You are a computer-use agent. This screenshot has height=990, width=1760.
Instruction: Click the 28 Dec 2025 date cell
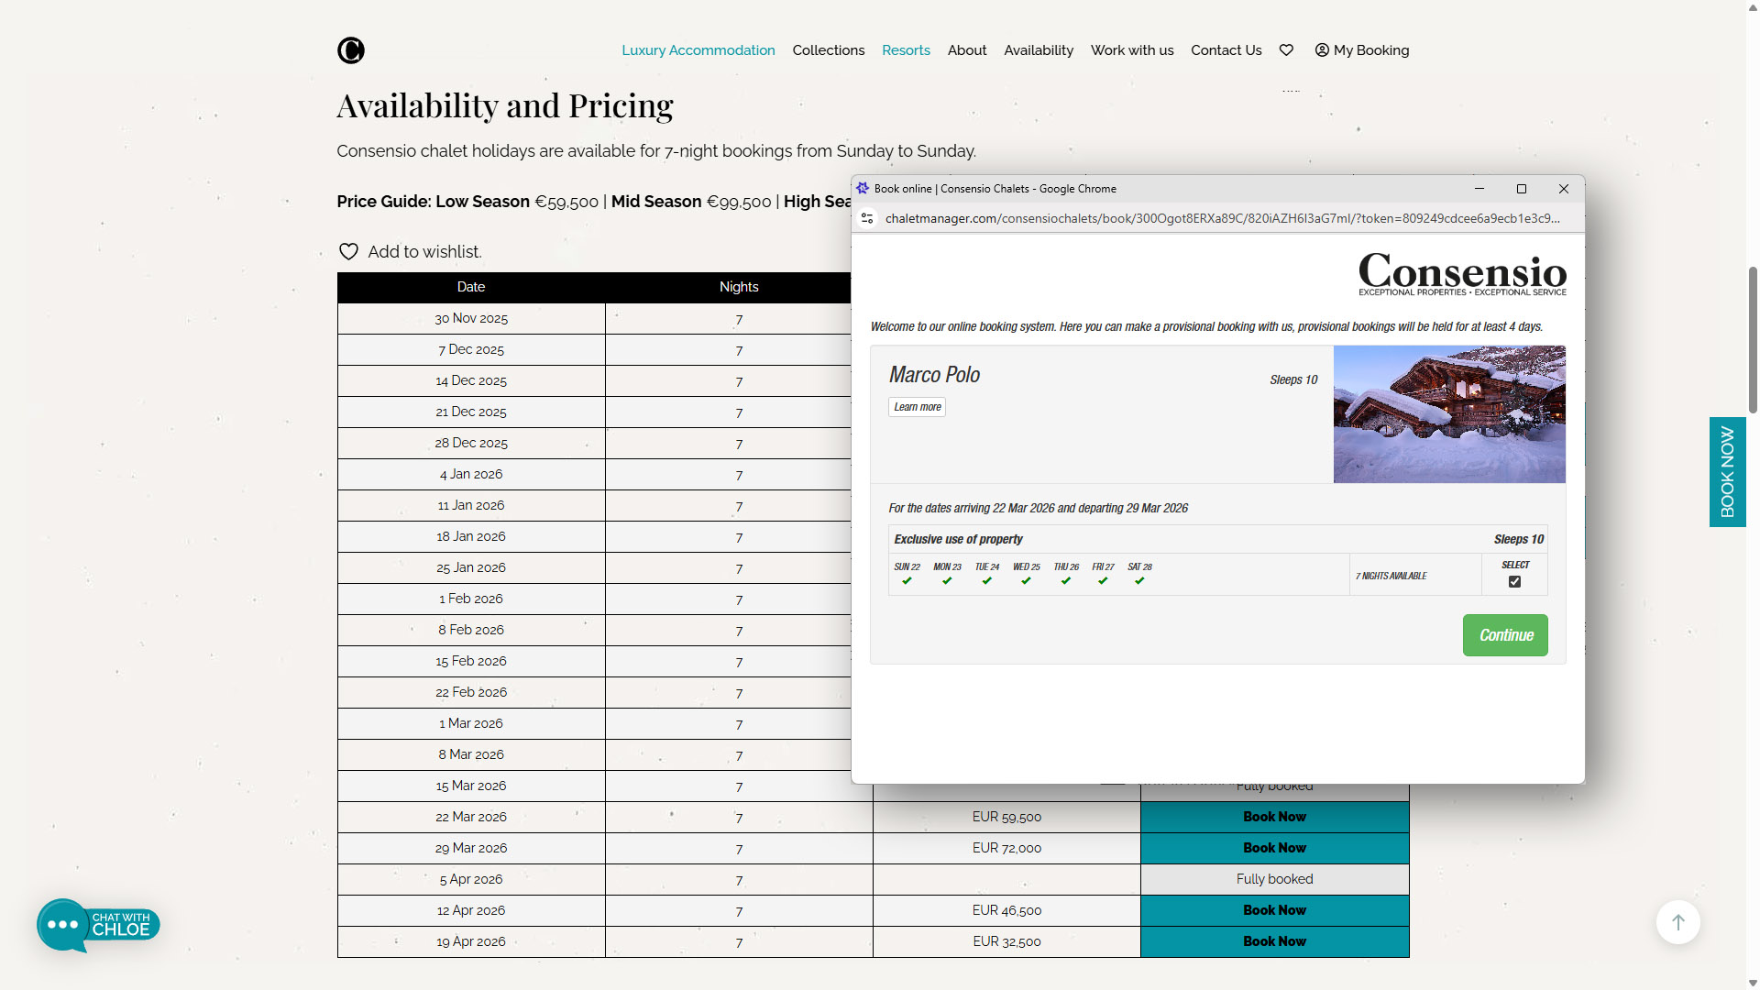tap(471, 443)
